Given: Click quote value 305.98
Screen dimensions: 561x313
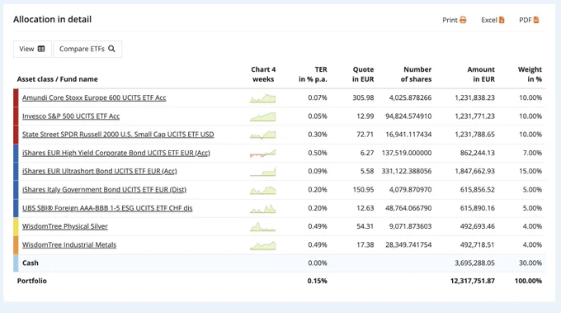Looking at the screenshot, I should [x=363, y=97].
